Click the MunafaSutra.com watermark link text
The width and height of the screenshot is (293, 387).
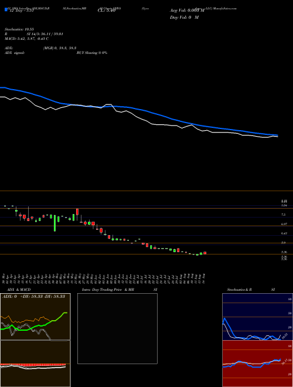tap(225, 8)
